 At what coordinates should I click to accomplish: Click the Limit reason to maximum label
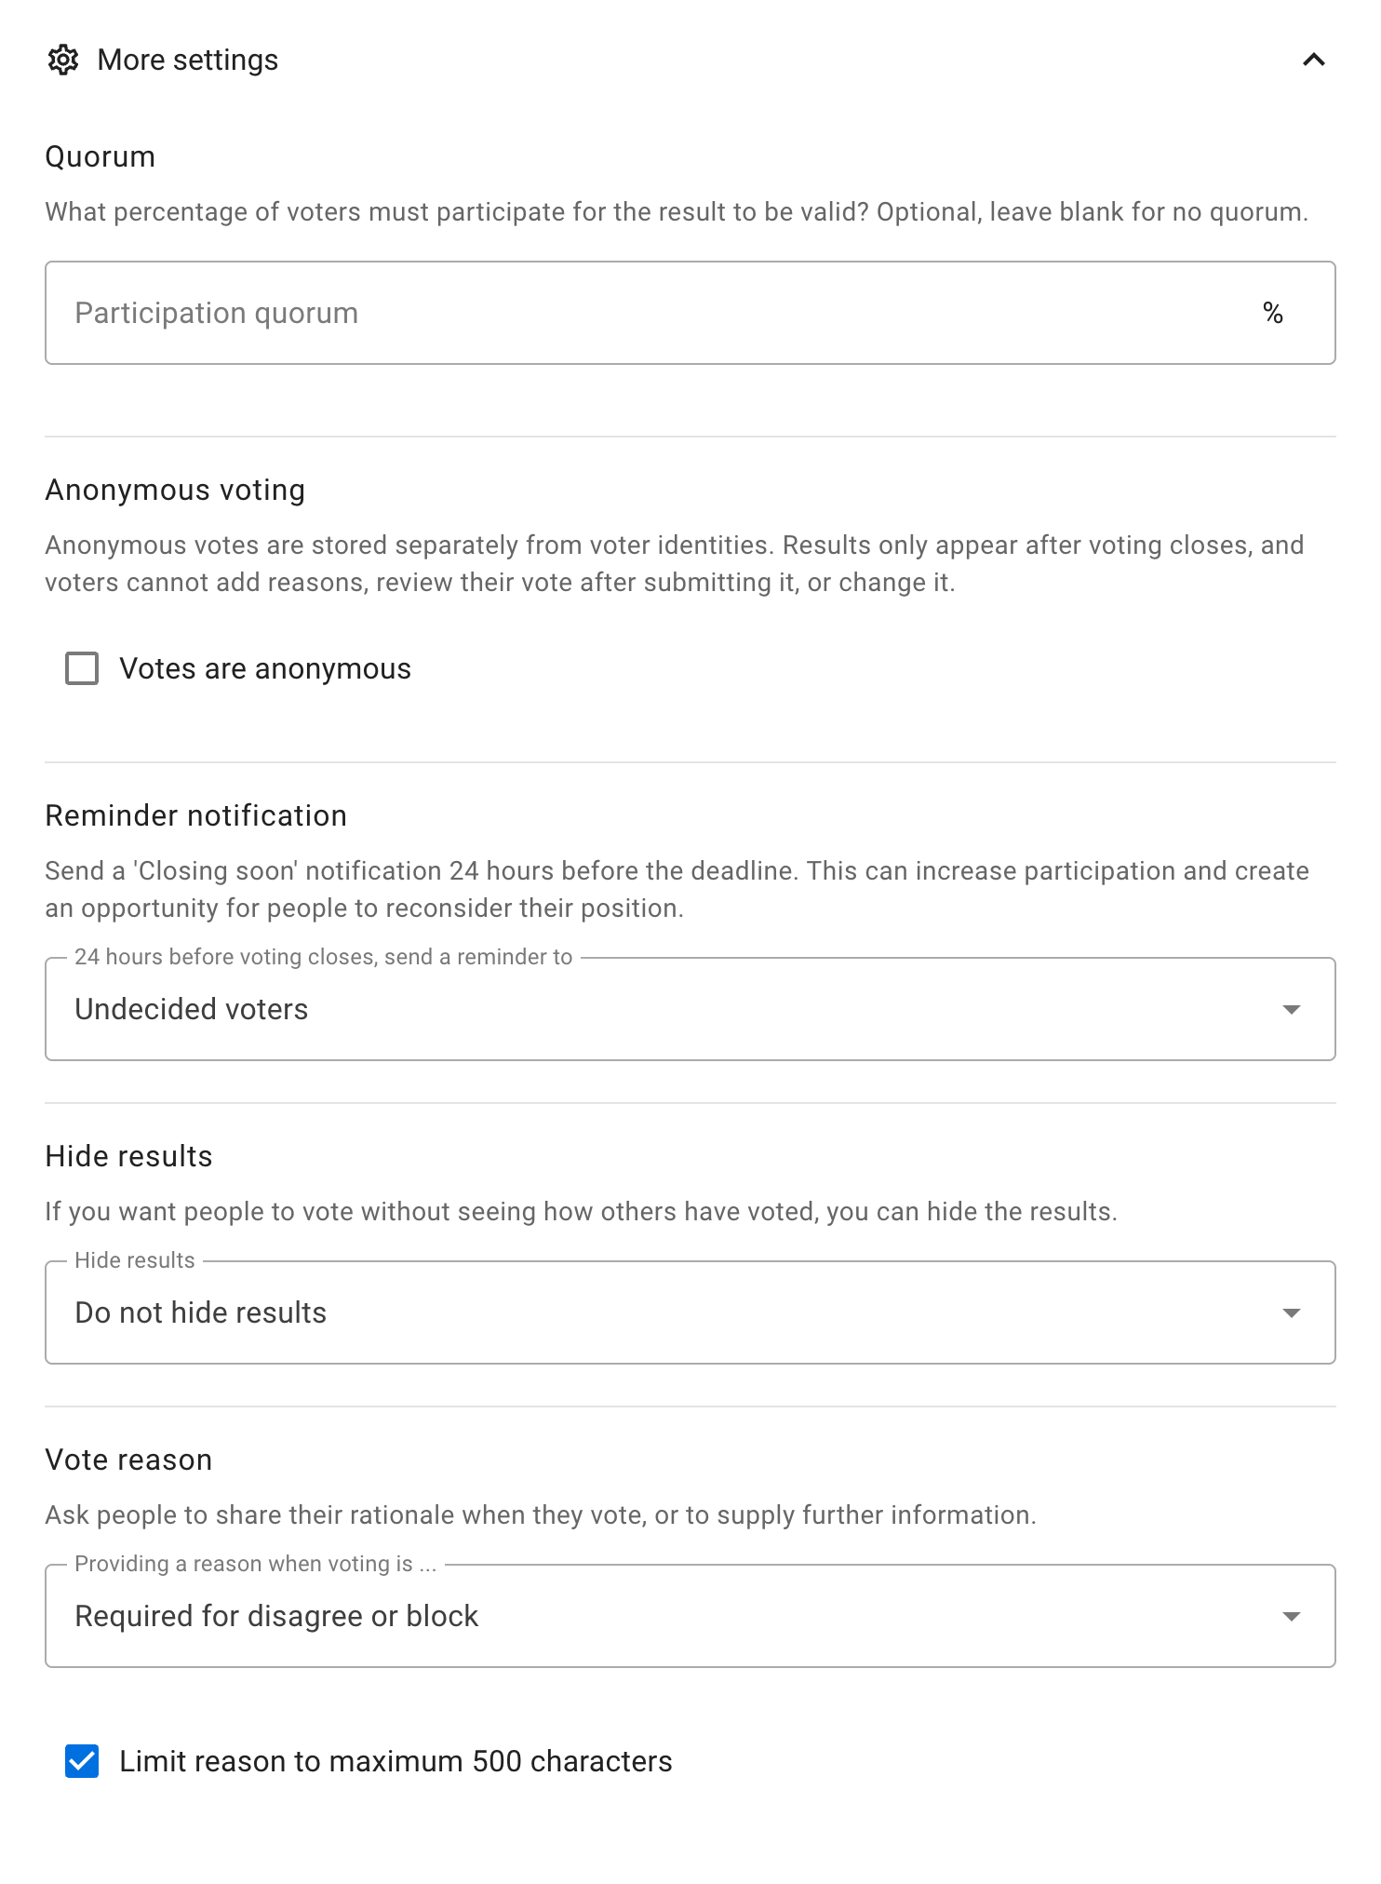[x=396, y=1761]
